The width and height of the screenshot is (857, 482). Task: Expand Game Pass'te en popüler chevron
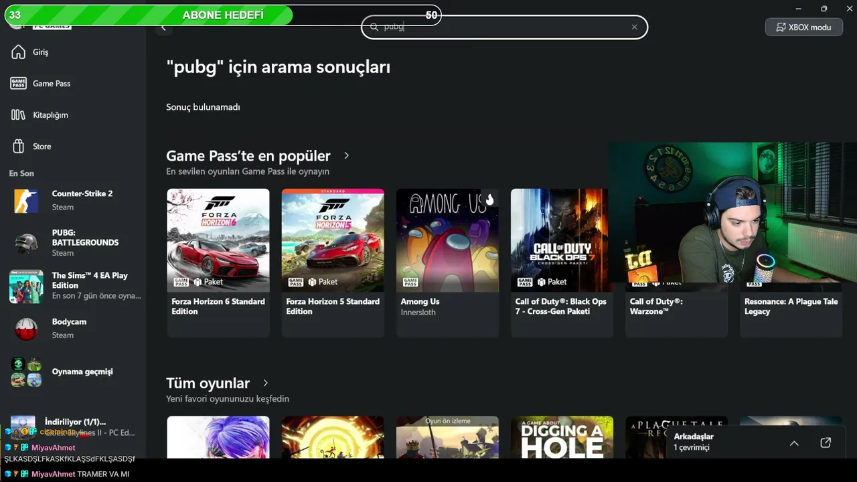(346, 156)
